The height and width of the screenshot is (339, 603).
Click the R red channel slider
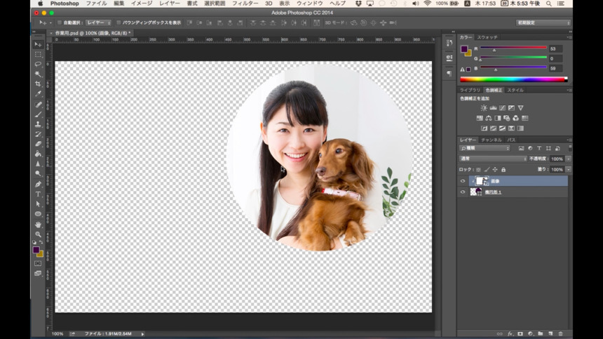513,48
